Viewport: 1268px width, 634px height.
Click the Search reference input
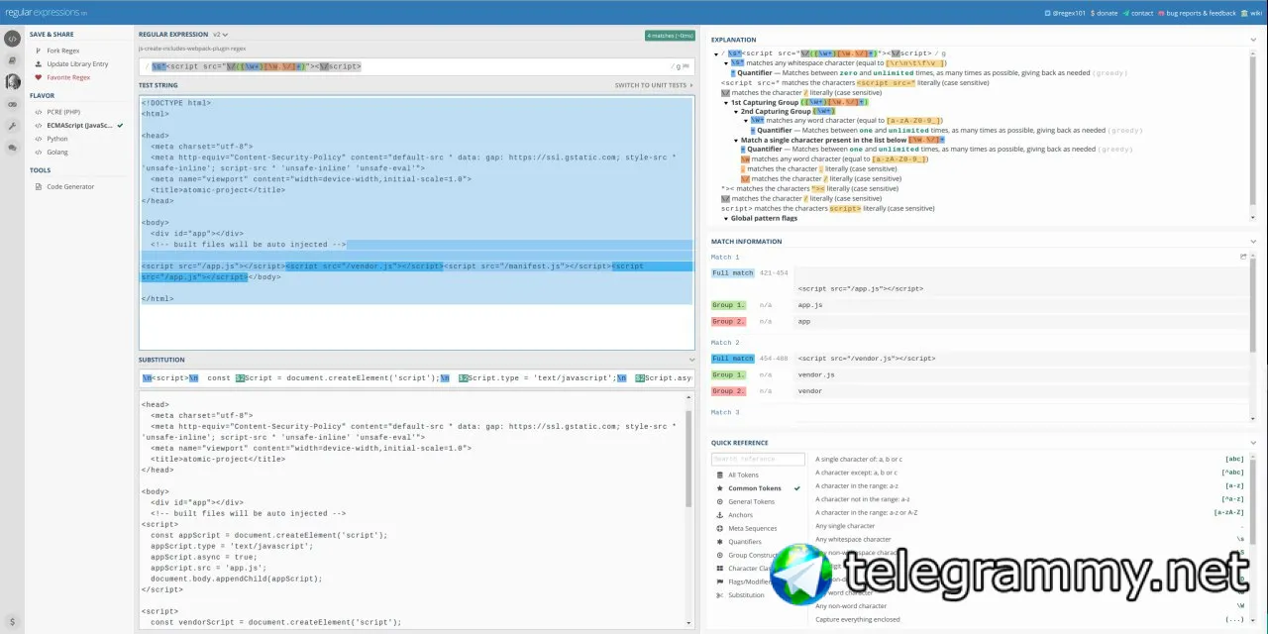[758, 460]
